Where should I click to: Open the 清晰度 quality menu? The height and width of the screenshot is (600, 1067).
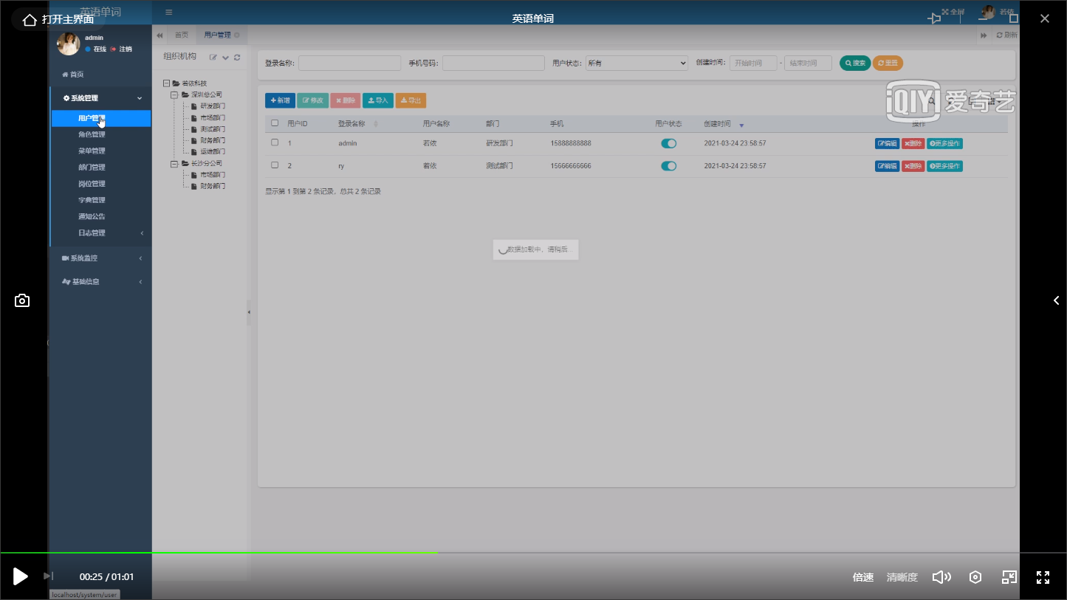(902, 577)
